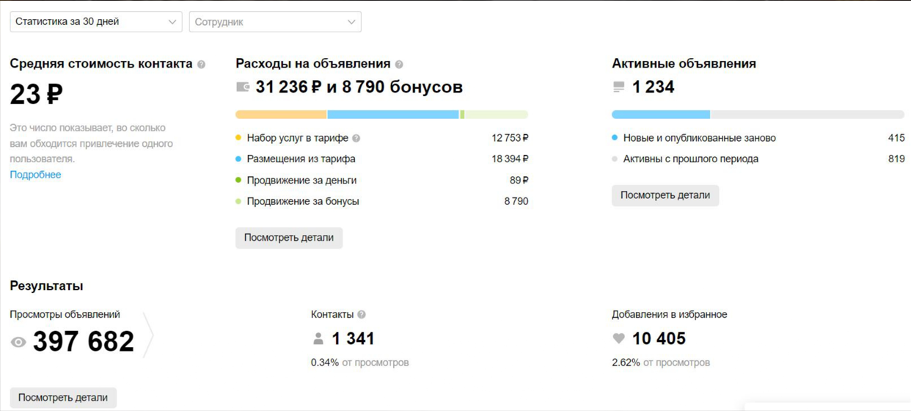Click the value "89 ₽"
Viewport: 911px width, 411px height.
pyautogui.click(x=519, y=180)
